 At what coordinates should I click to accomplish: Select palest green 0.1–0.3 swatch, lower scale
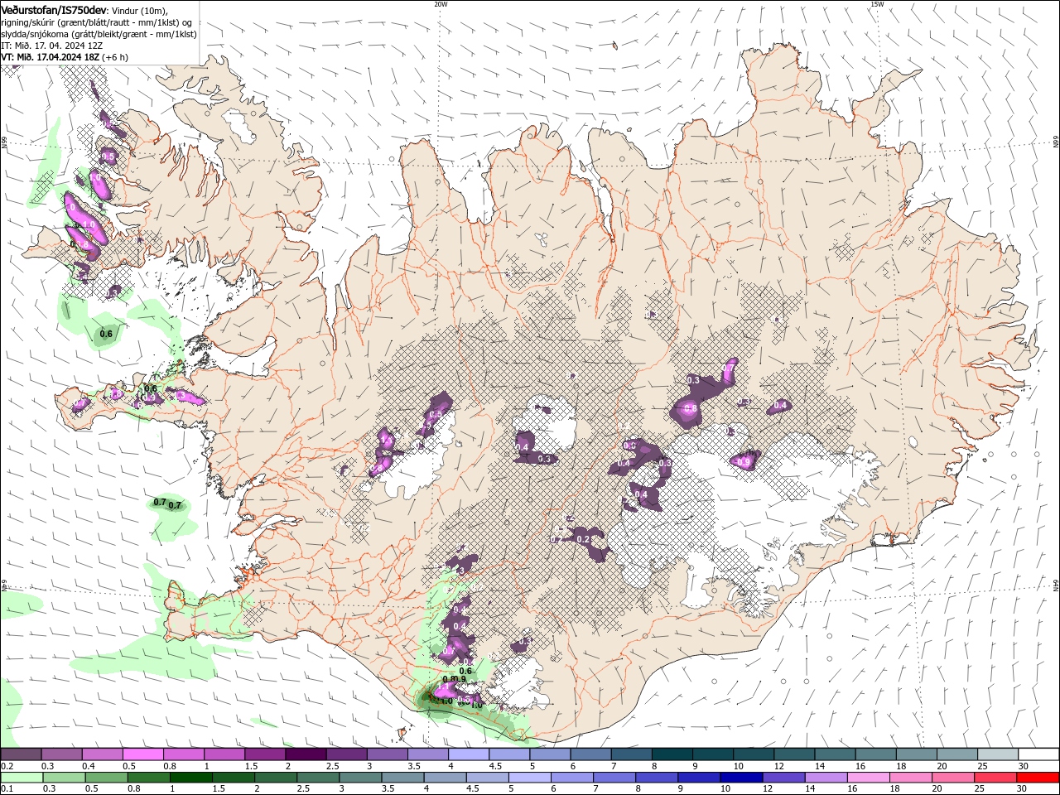pyautogui.click(x=21, y=778)
